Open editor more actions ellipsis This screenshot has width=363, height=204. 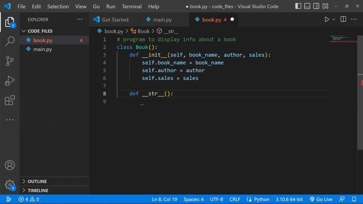pyautogui.click(x=354, y=19)
